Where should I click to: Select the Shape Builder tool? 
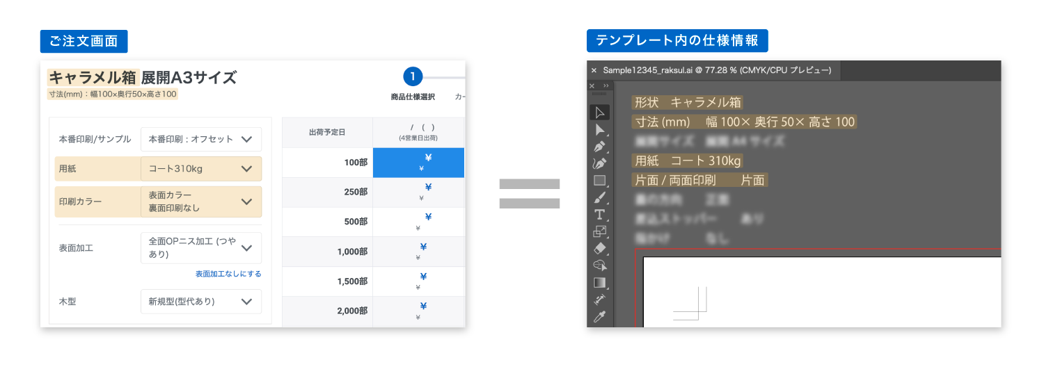coord(599,265)
